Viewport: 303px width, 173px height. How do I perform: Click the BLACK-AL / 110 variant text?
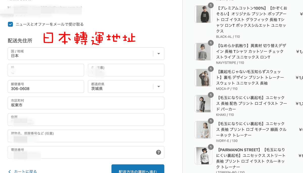[x=228, y=37]
